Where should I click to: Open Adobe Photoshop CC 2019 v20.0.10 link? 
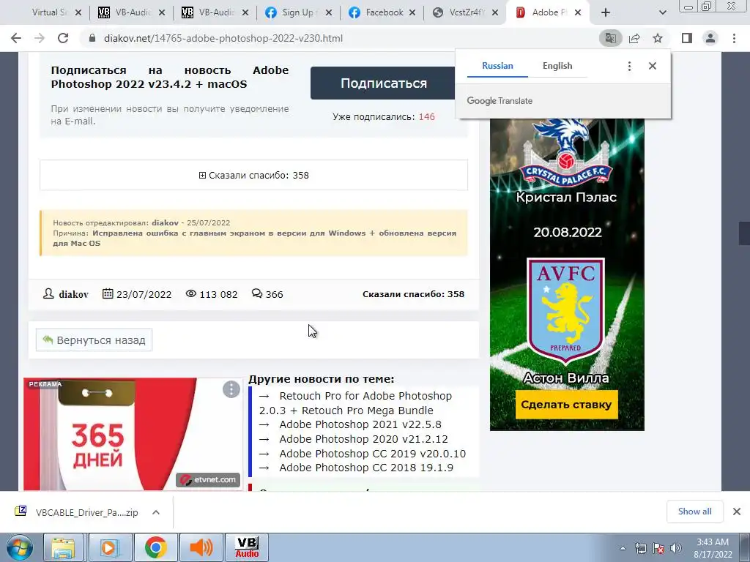373,454
